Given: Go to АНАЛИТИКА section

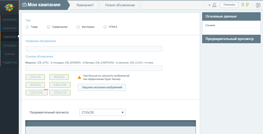Looking at the screenshot, I should pyautogui.click(x=10, y=28).
